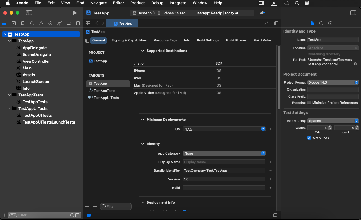Reveal the project Full Path in Finder
The image size is (361, 220).
[x=355, y=64]
